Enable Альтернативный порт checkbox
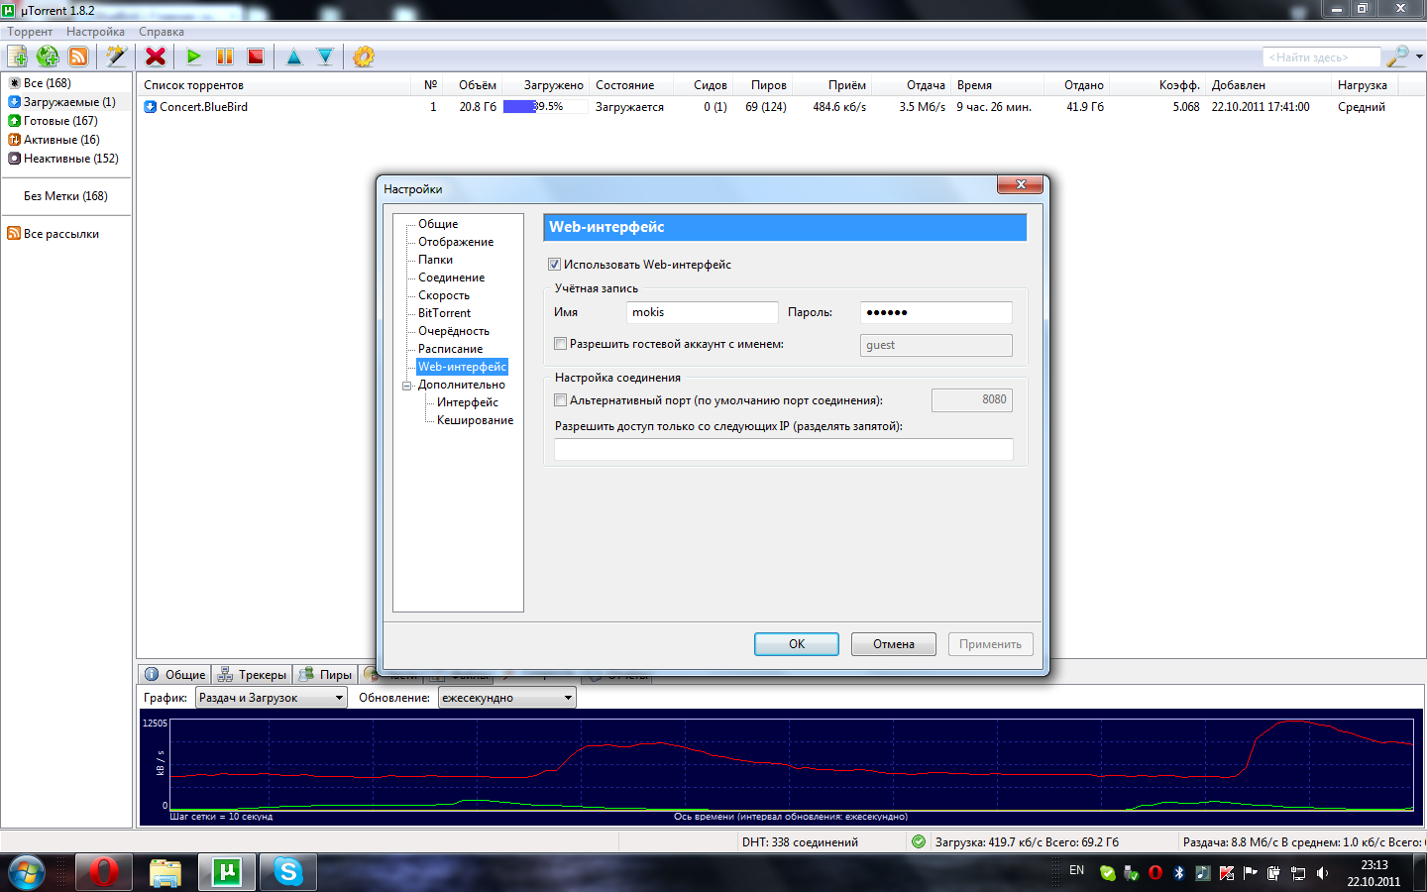The image size is (1427, 892). point(561,400)
